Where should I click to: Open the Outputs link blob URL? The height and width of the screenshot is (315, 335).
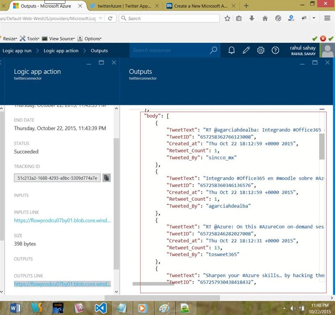pos(62,284)
